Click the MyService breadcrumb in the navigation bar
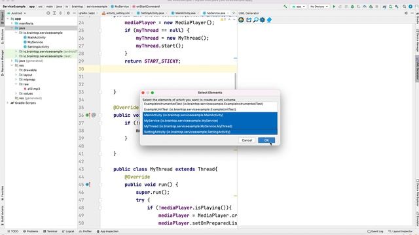Image resolution: width=419 pixels, height=235 pixels. tap(120, 7)
